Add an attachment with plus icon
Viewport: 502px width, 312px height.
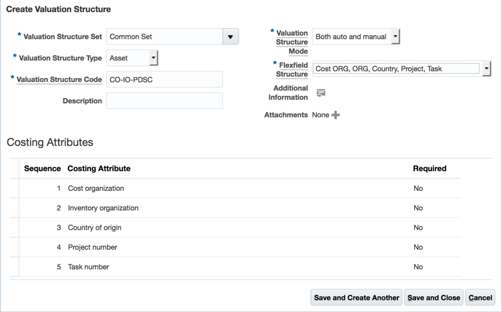click(335, 115)
